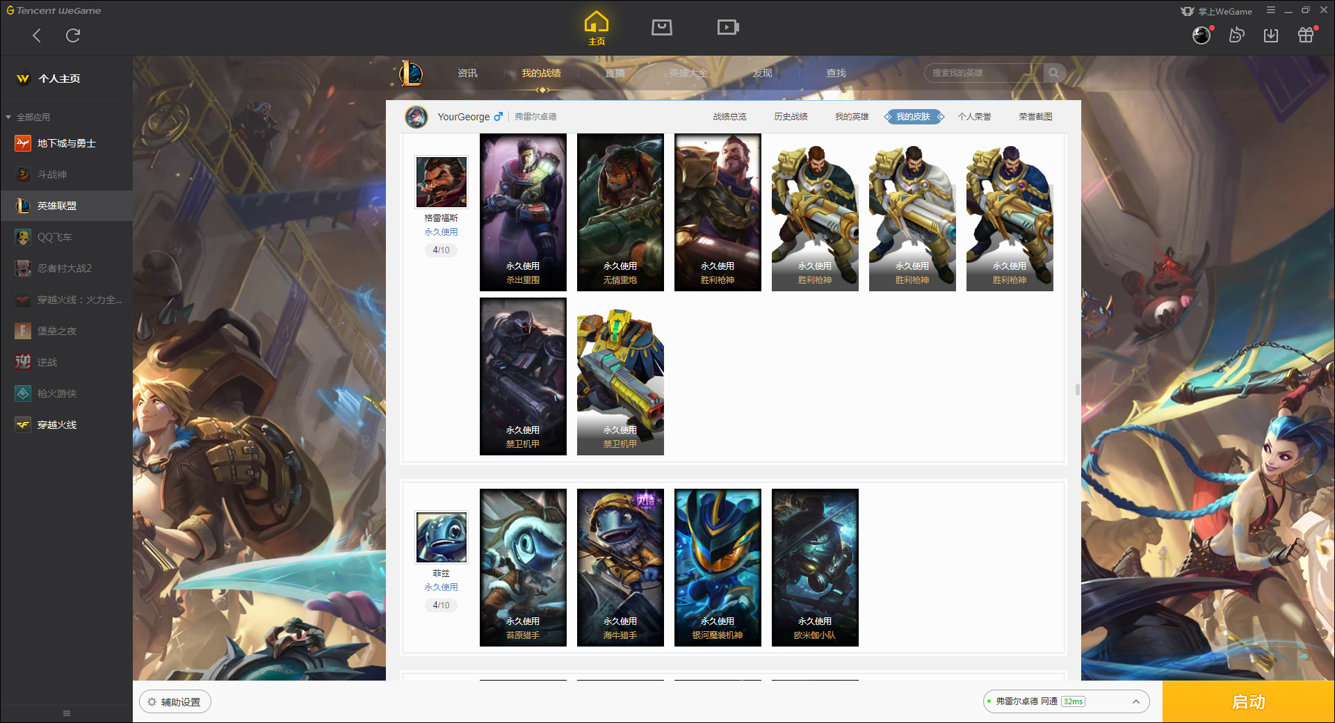1335x723 pixels.
Task: Open the 主页 home icon
Action: pyautogui.click(x=597, y=29)
